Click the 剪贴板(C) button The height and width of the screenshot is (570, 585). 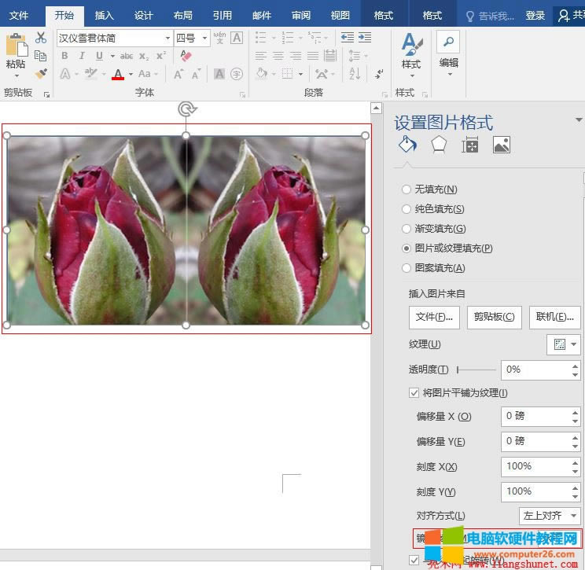point(494,317)
